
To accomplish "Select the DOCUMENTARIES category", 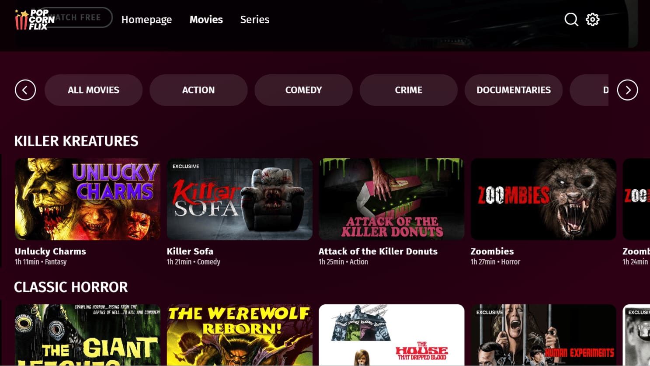I will point(514,90).
